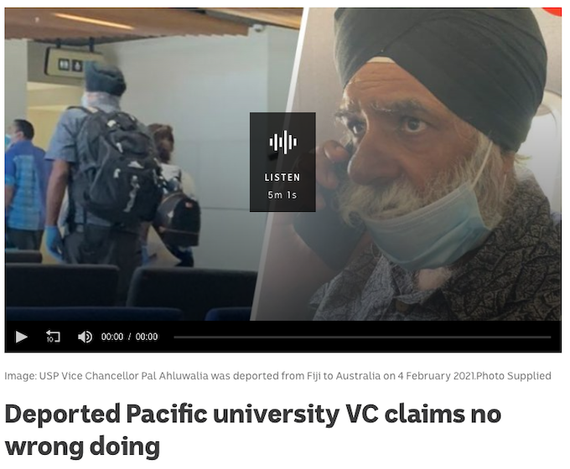Click the 5m 1s duration label
Image resolution: width=570 pixels, height=469 pixels.
click(282, 195)
